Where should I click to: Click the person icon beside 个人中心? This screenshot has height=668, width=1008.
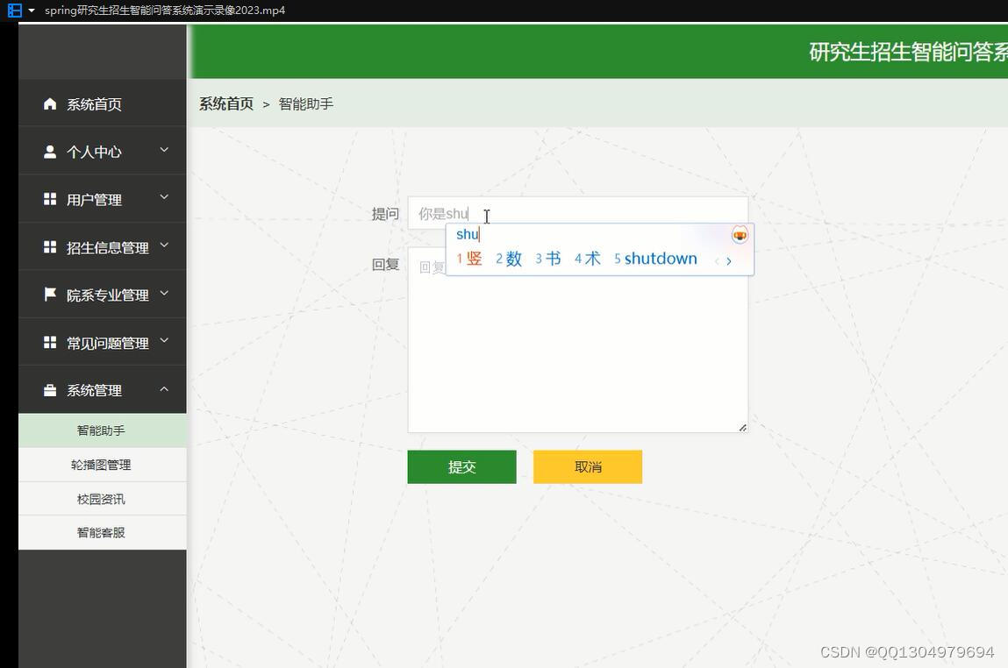click(50, 152)
